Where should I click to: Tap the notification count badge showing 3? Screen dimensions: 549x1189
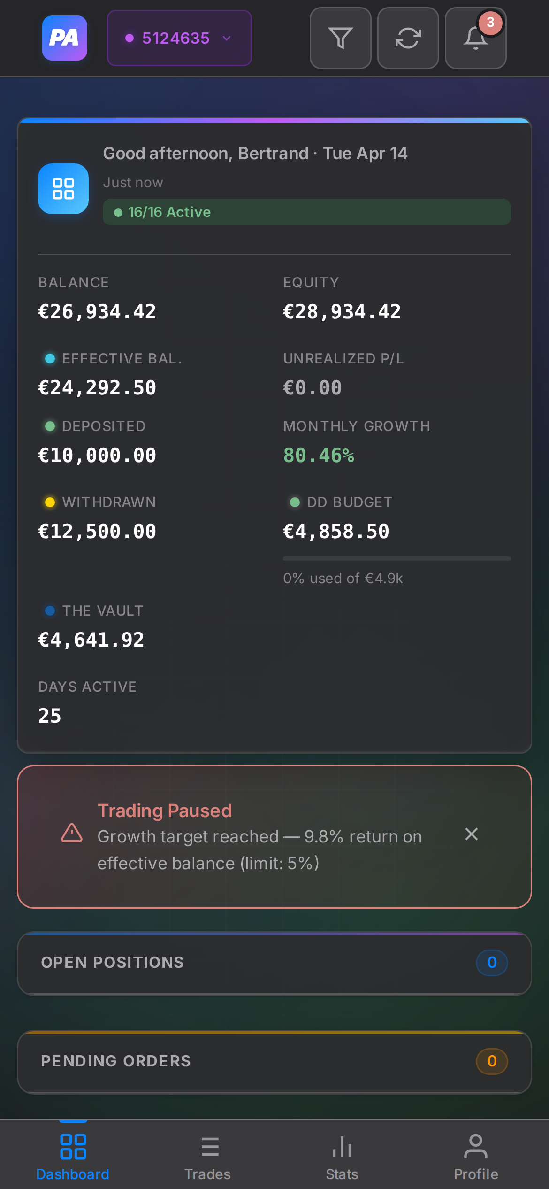coord(490,22)
